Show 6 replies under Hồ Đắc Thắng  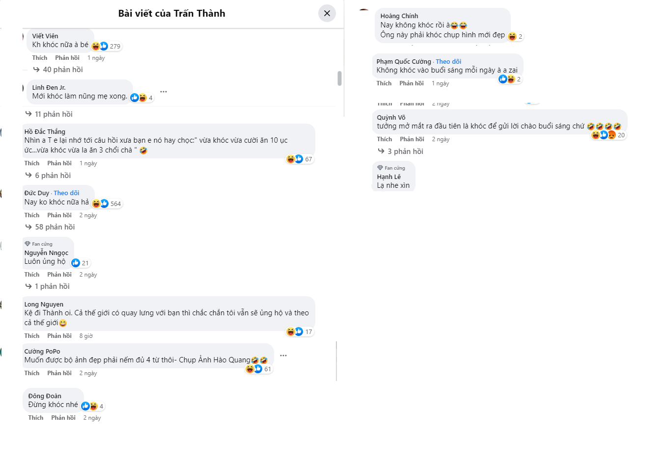tap(53, 176)
